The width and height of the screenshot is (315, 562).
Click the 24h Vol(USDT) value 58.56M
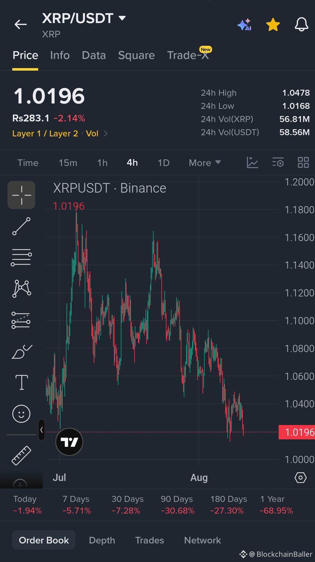[x=294, y=132]
